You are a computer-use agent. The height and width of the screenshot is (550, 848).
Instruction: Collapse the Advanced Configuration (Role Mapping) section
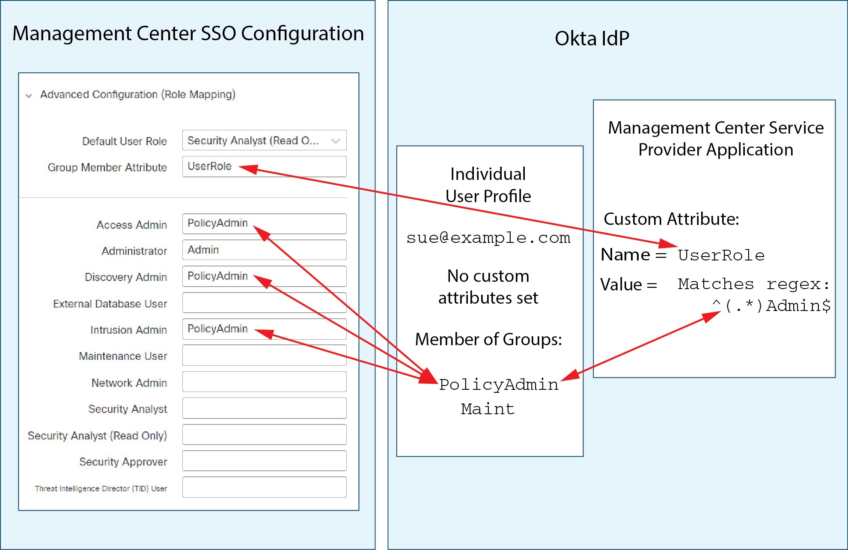[x=29, y=96]
